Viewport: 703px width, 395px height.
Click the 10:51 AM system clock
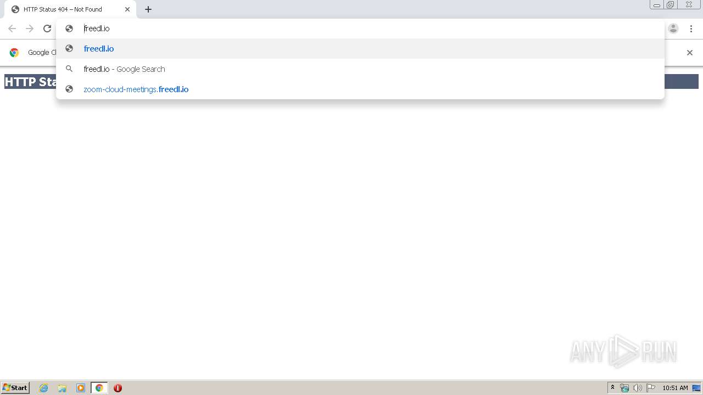point(675,388)
